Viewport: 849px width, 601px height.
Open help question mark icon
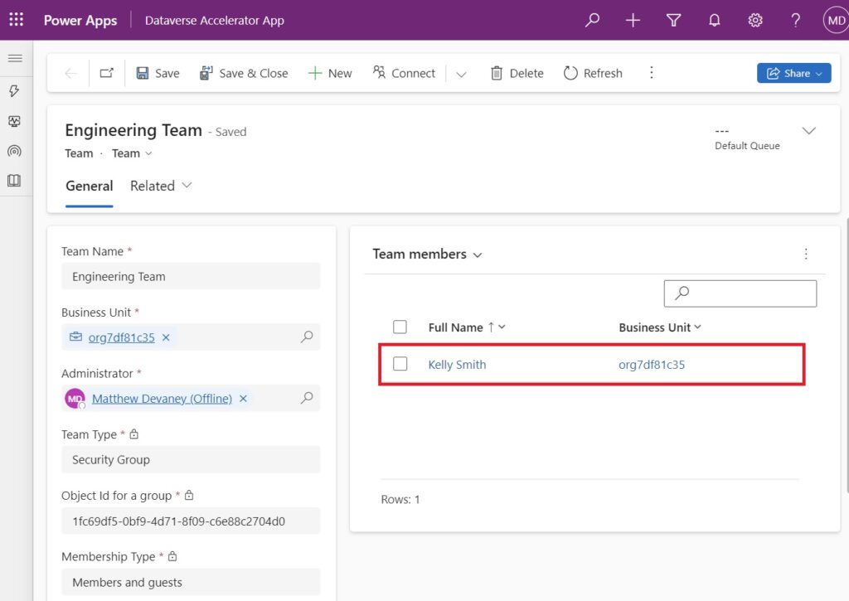[x=795, y=20]
